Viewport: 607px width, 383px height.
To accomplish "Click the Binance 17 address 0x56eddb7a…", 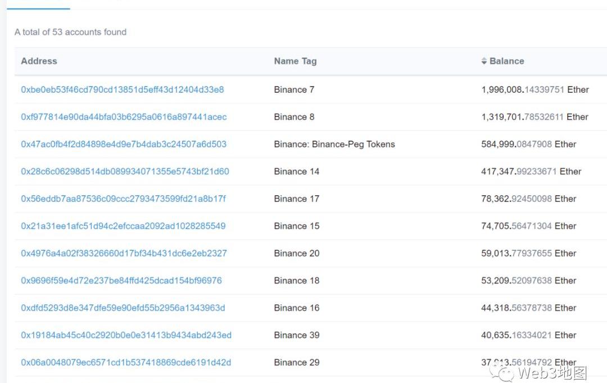I will point(124,199).
